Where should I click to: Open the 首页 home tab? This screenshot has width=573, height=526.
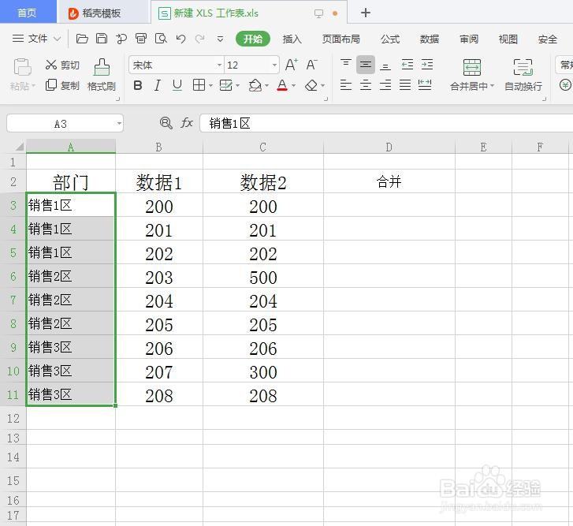click(28, 13)
